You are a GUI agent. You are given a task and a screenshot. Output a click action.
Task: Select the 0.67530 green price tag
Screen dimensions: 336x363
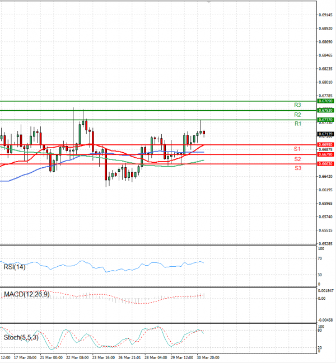tap(325, 110)
